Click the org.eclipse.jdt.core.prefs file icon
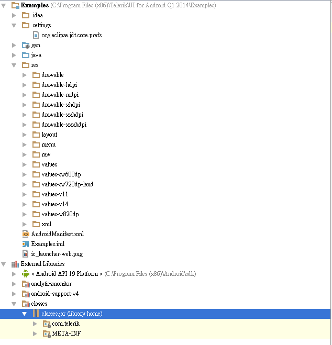 36,35
